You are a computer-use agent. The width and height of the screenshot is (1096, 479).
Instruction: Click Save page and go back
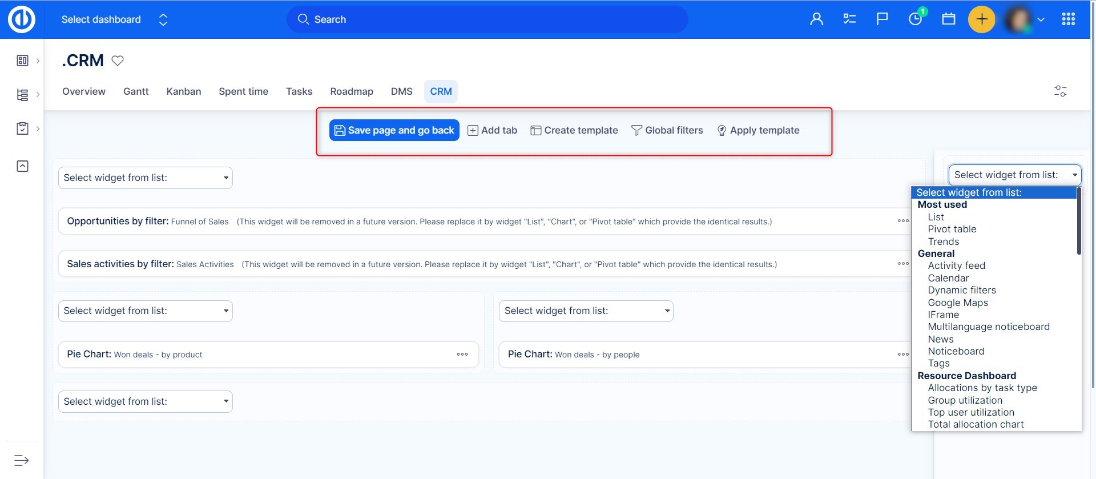pos(394,130)
